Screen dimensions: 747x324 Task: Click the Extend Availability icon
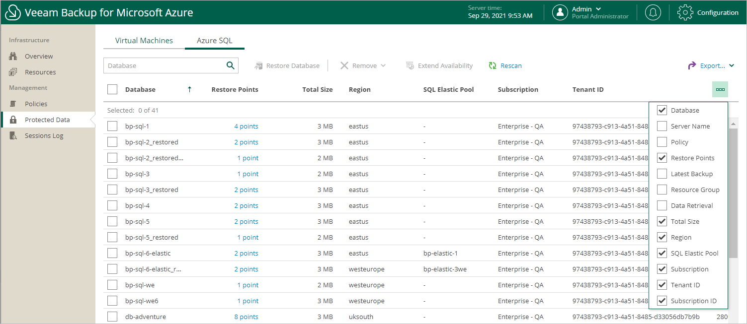(410, 65)
